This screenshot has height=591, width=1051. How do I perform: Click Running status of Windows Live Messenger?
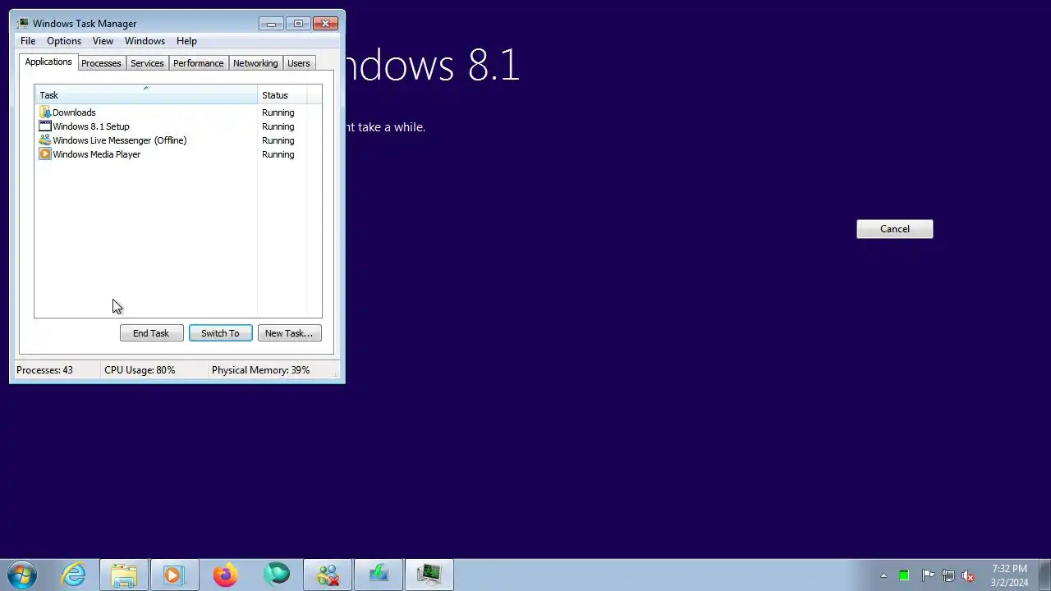click(x=278, y=140)
